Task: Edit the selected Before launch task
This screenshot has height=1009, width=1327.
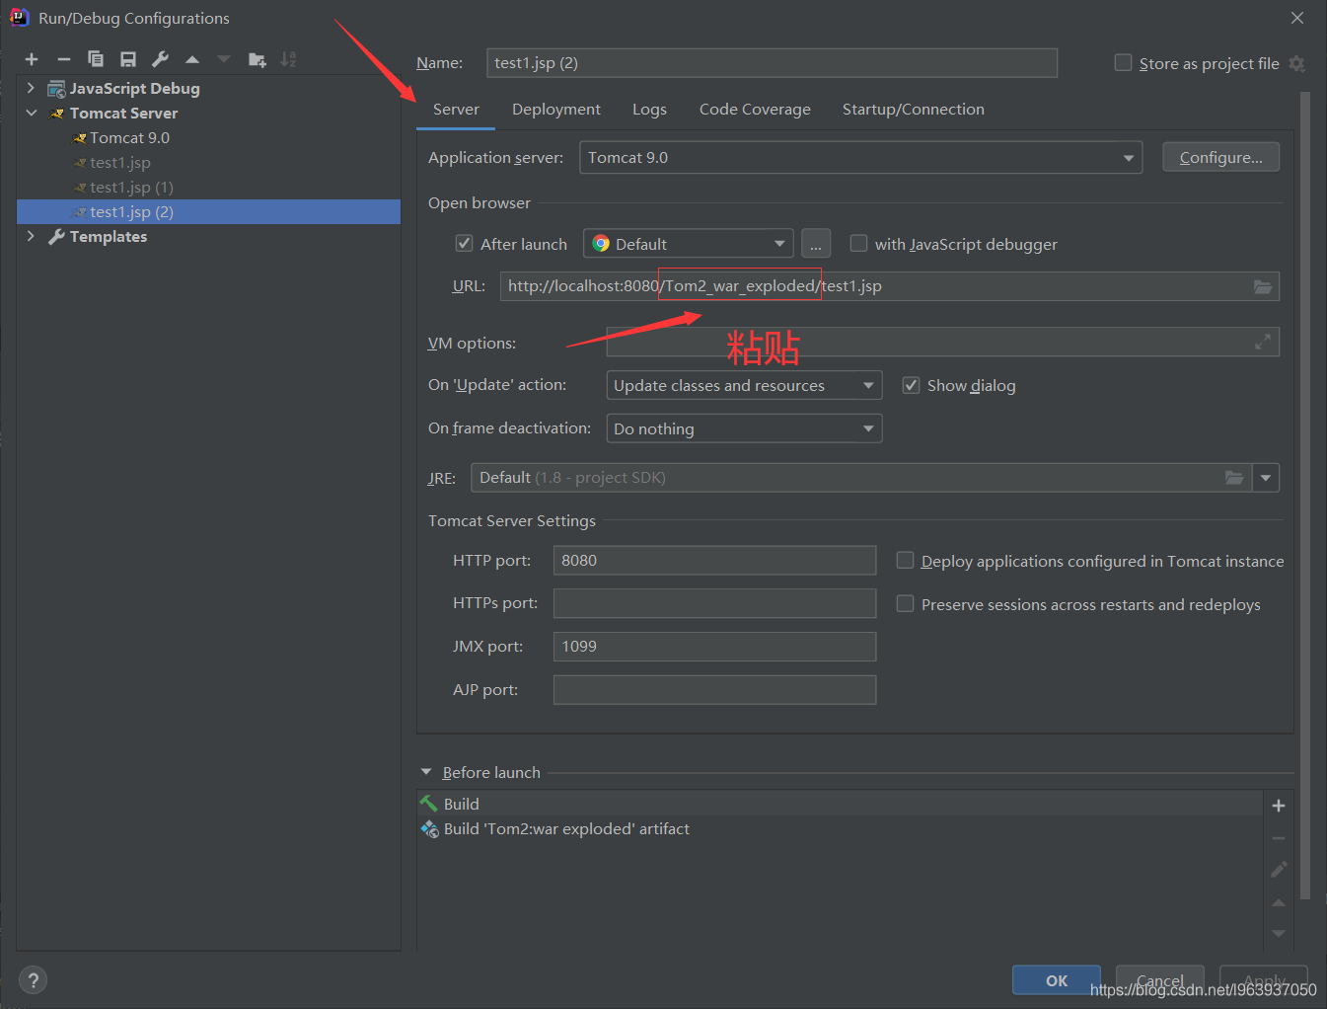Action: (1279, 870)
